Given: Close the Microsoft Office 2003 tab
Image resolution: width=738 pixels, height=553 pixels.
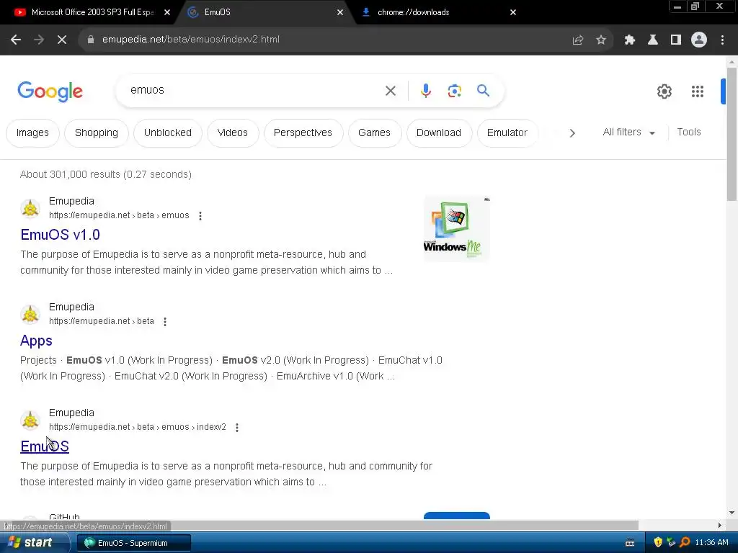Looking at the screenshot, I should (167, 12).
